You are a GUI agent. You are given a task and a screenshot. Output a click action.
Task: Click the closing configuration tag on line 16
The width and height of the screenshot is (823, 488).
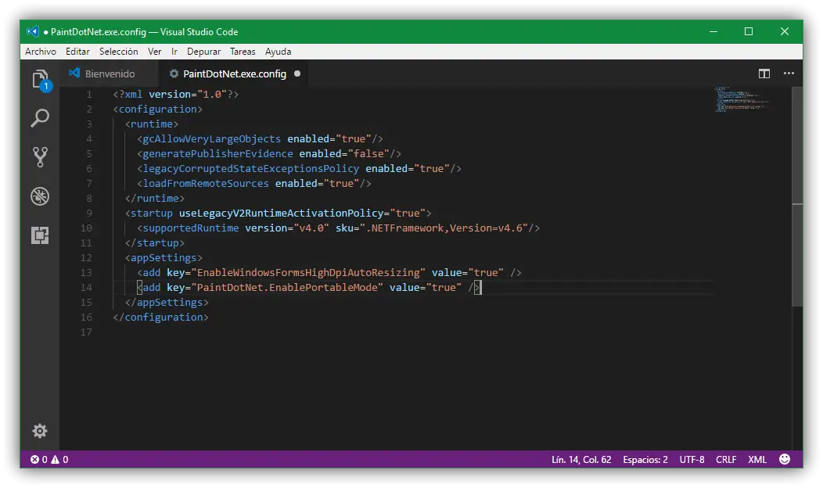[160, 318]
